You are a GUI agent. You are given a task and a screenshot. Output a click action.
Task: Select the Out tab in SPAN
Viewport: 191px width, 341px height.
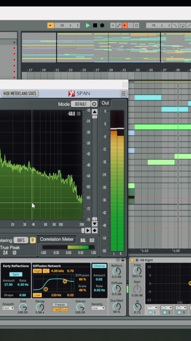(105, 103)
